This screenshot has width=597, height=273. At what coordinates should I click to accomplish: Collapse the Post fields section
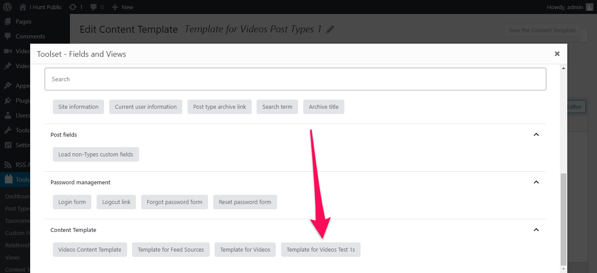536,135
